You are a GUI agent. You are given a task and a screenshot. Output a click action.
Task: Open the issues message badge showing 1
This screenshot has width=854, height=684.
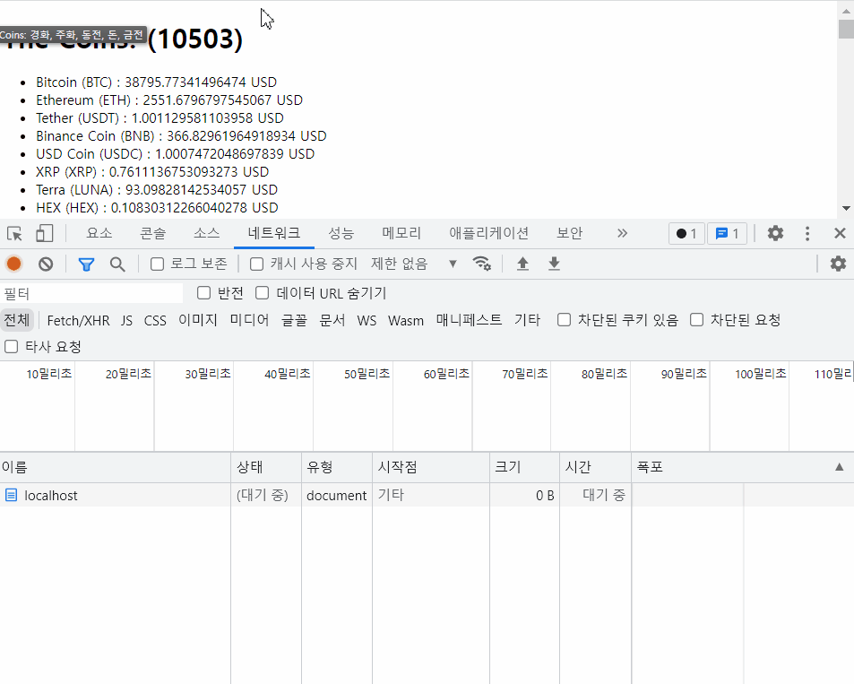727,234
